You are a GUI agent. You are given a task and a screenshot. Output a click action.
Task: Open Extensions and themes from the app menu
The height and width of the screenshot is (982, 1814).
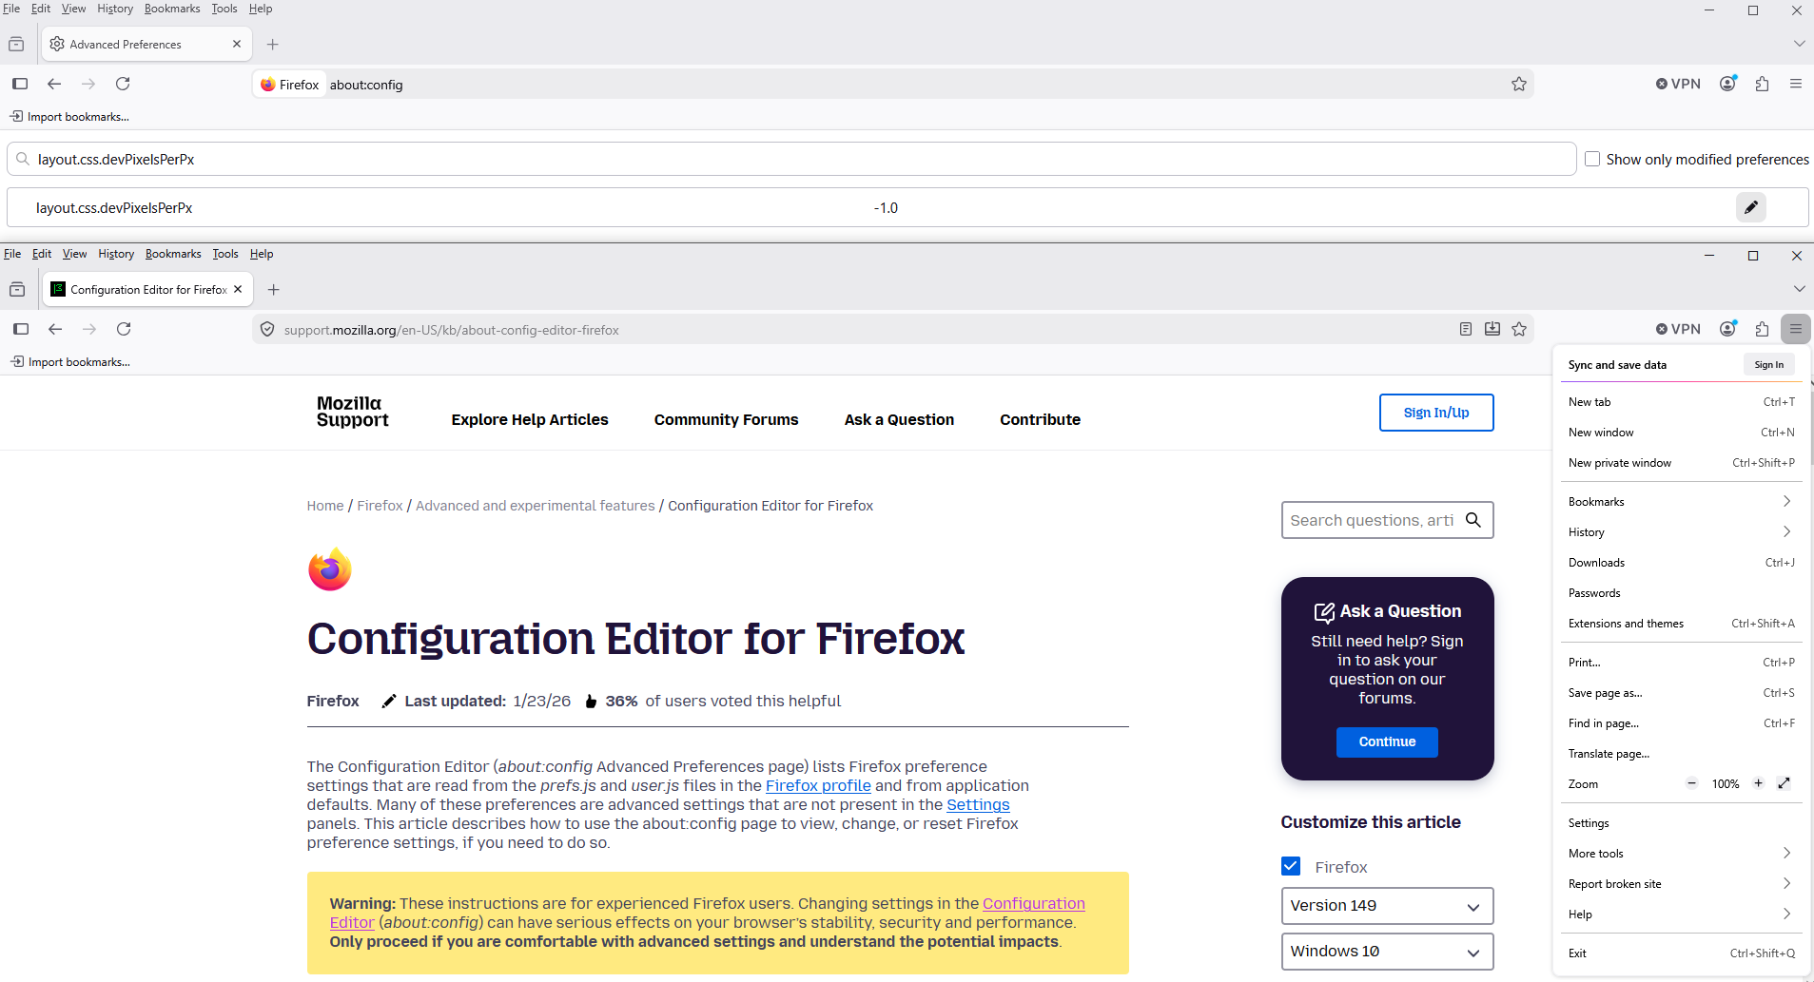coord(1682,624)
